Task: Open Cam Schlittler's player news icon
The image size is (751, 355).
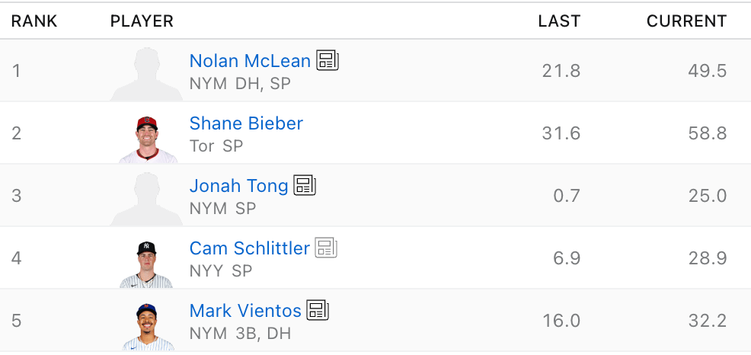Action: [326, 248]
